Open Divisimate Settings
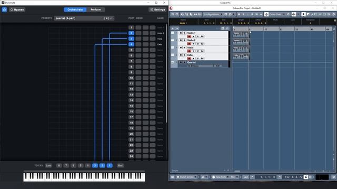This screenshot has height=189, width=337. tap(157, 9)
